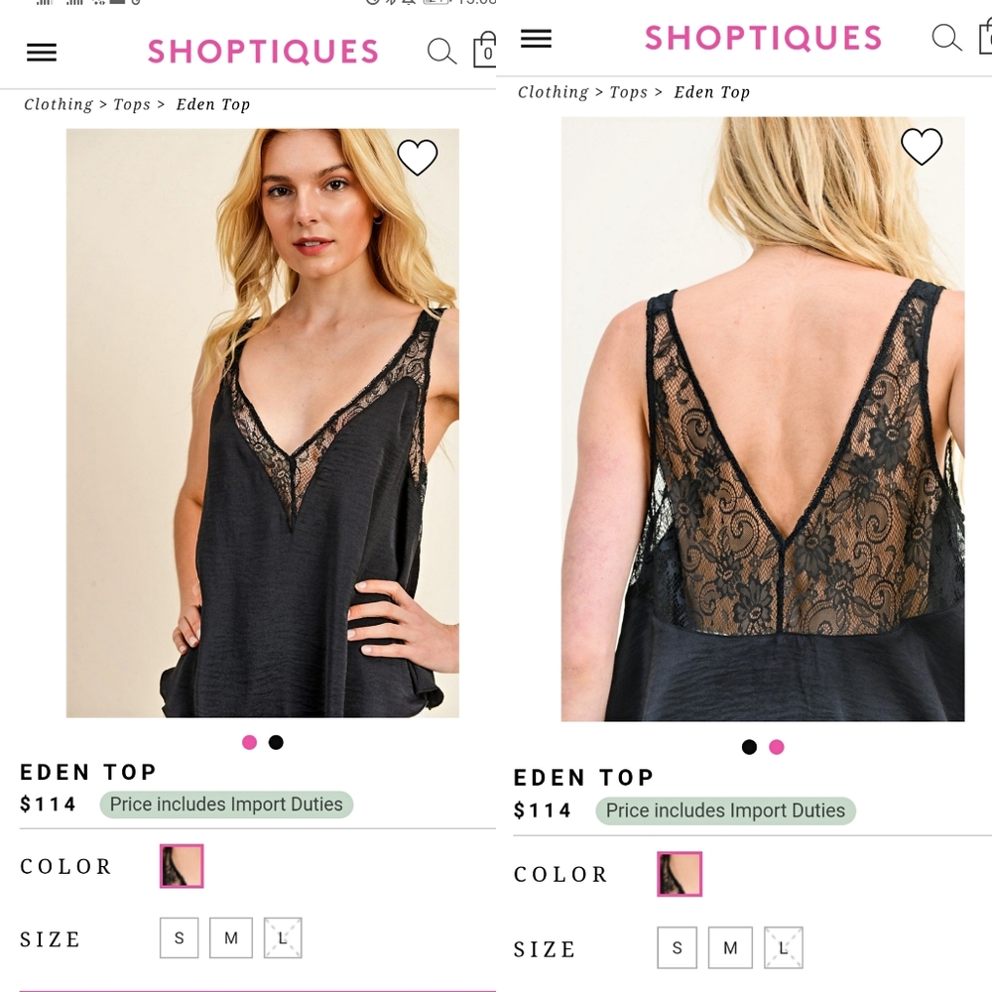Select size S in right panel
The image size is (992, 992).
[x=678, y=947]
